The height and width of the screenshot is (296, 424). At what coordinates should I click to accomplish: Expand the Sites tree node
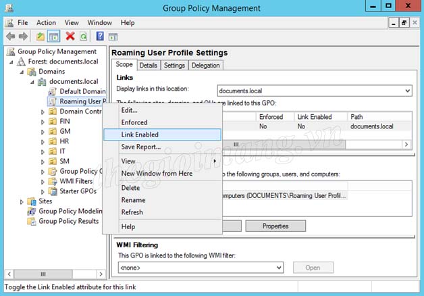pos(22,202)
